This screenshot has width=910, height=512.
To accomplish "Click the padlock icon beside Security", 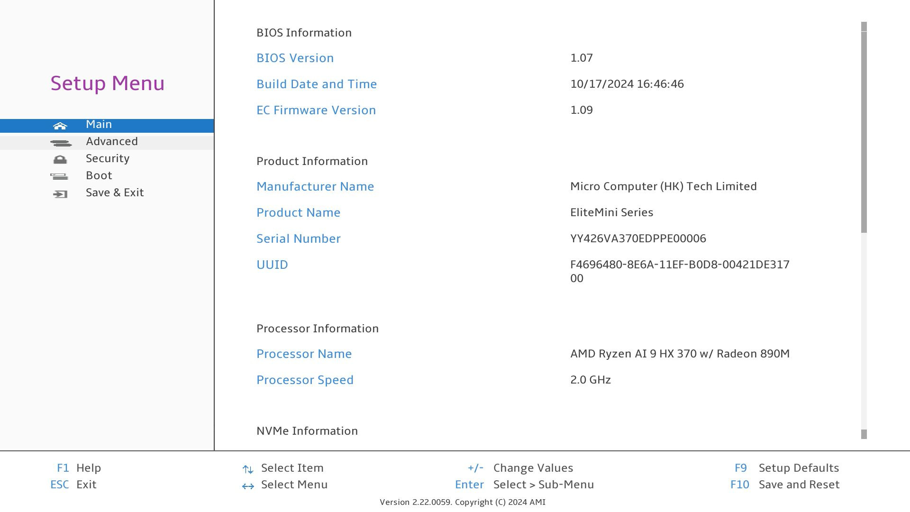I will (x=60, y=160).
